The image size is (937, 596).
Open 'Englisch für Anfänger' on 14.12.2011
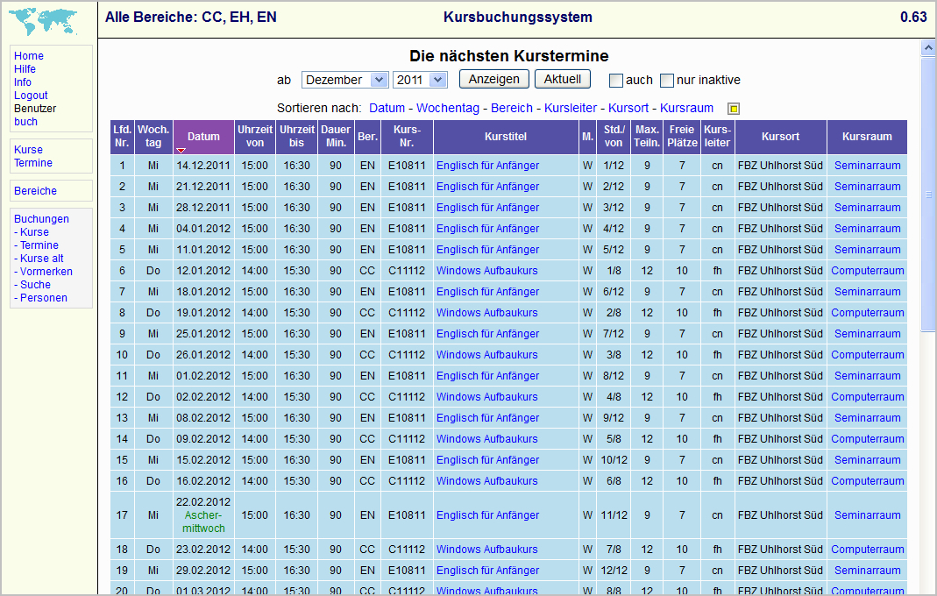tap(487, 166)
